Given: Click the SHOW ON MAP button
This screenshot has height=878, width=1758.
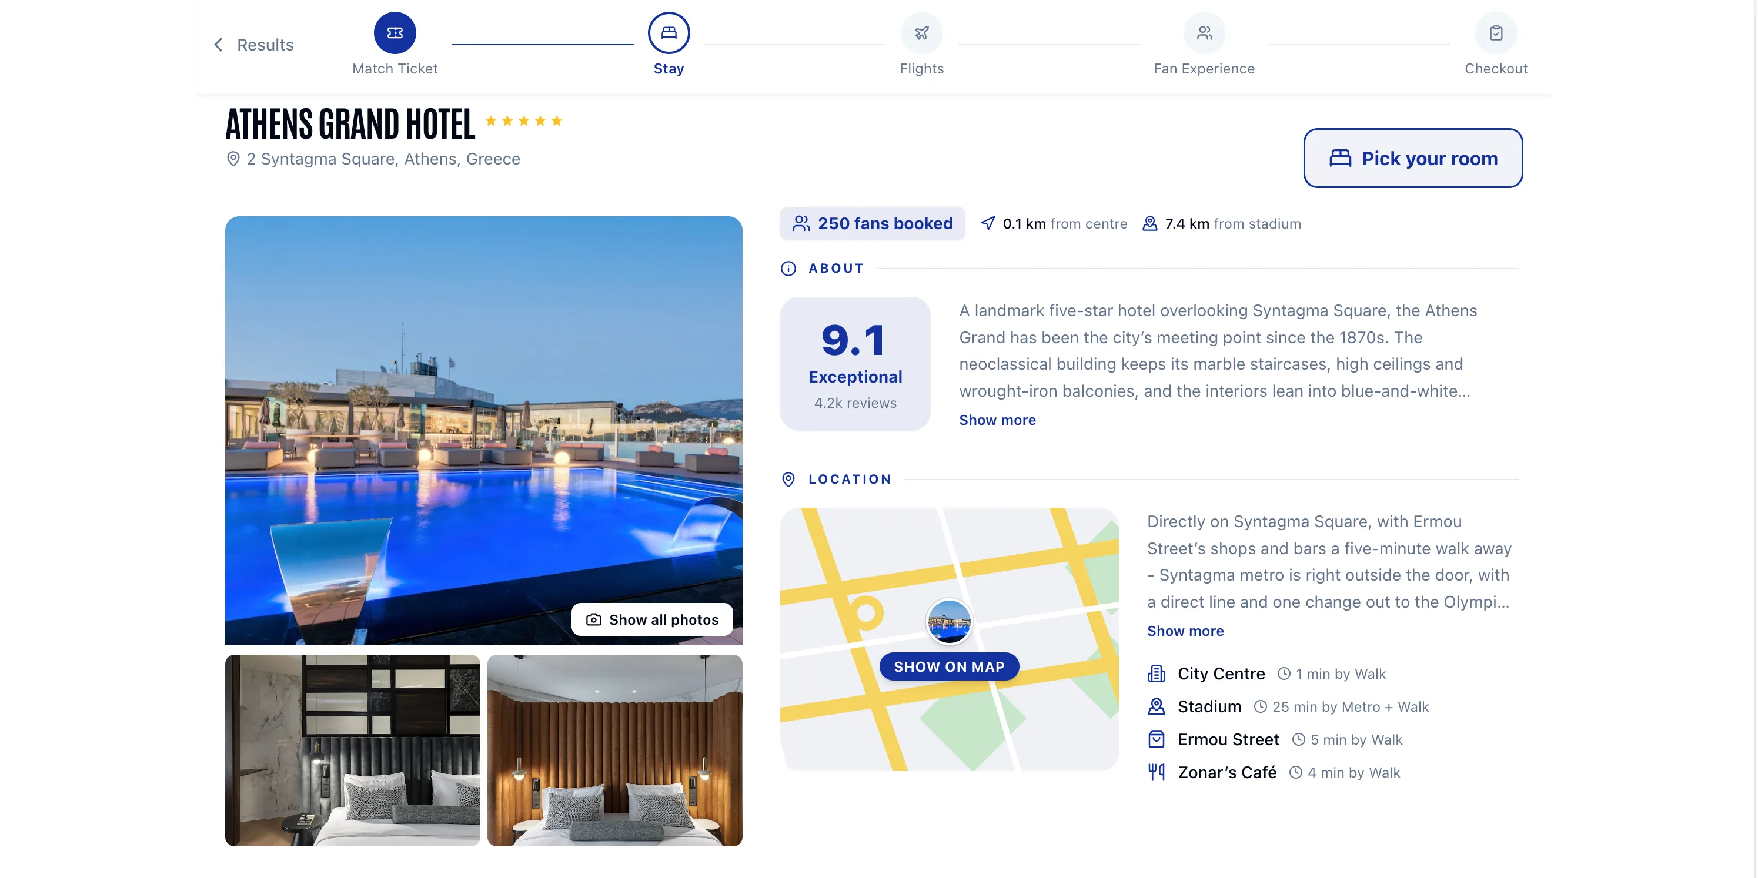Looking at the screenshot, I should click(948, 666).
